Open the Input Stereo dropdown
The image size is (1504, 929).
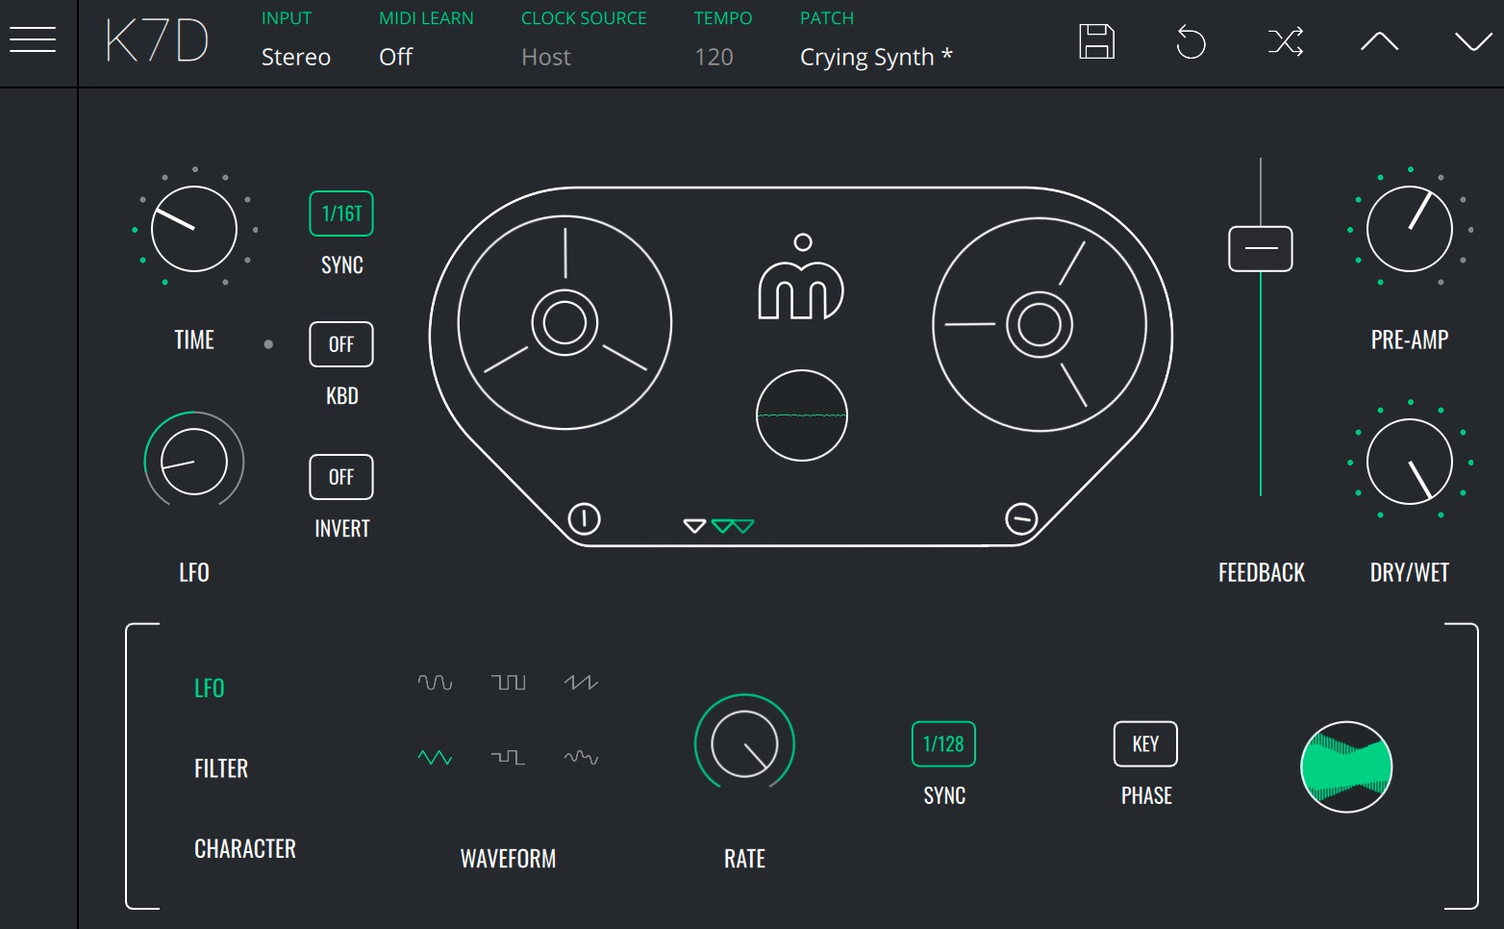tap(295, 57)
